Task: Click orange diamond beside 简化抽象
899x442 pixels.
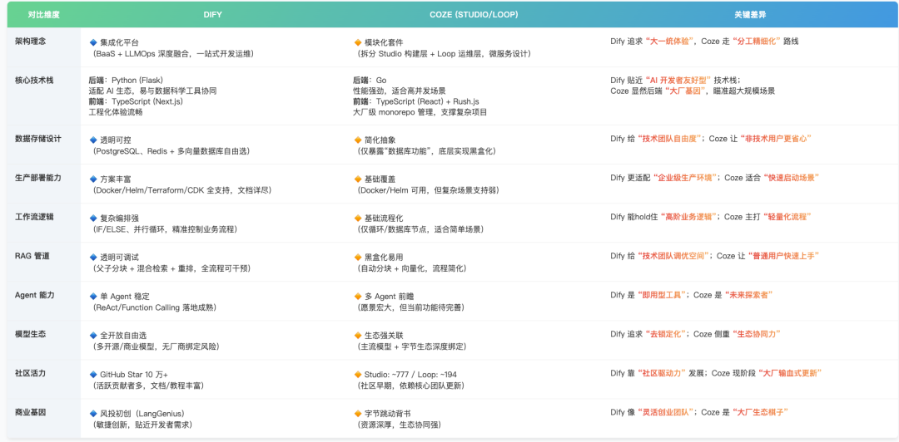Action: pyautogui.click(x=358, y=140)
